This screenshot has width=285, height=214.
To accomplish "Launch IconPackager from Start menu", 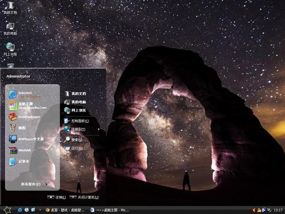I will [x=24, y=117].
